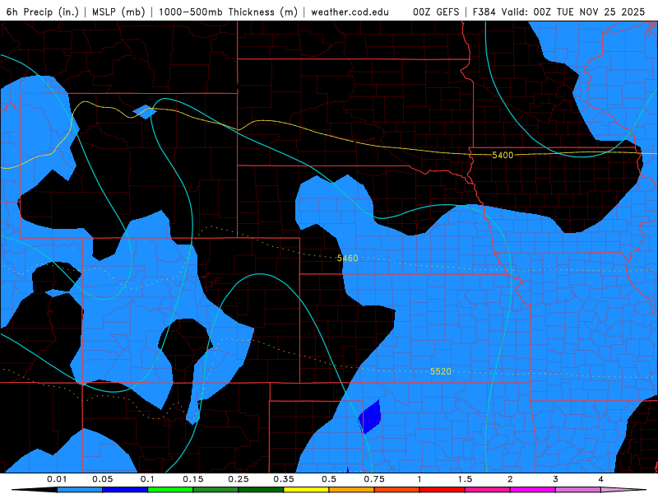Click the 1.5 legend value
This screenshot has width=658, height=494.
465,479
